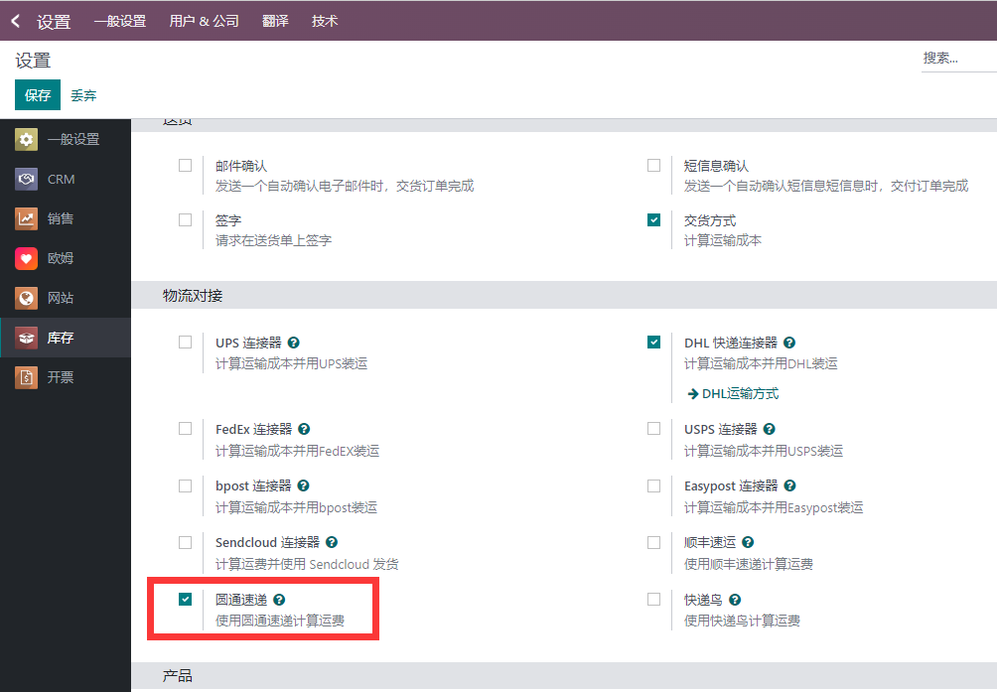Click 计算运输成本并用UPS装运 description text

click(291, 363)
